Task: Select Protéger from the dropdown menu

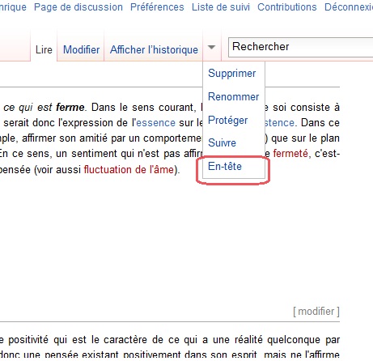Action: (228, 120)
